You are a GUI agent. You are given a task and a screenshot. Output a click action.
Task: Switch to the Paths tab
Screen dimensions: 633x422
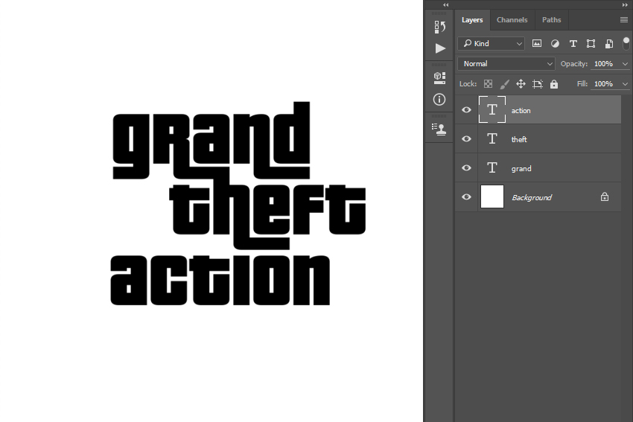(x=551, y=20)
